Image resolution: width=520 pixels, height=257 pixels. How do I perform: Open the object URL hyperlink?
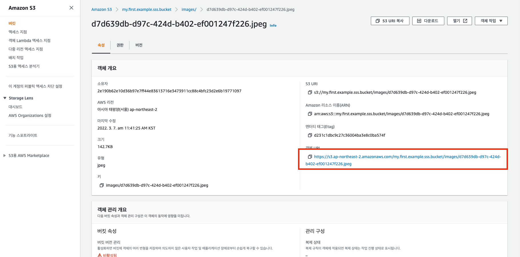pos(403,160)
